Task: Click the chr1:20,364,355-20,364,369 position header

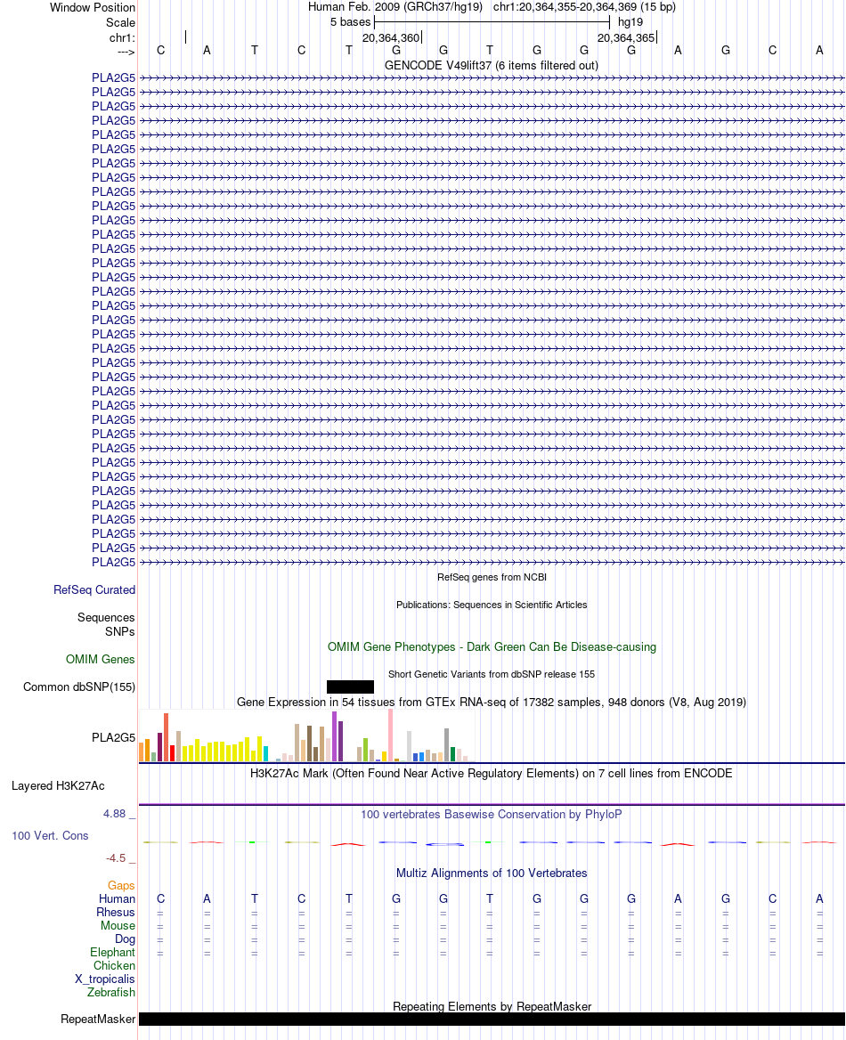Action: tap(584, 6)
